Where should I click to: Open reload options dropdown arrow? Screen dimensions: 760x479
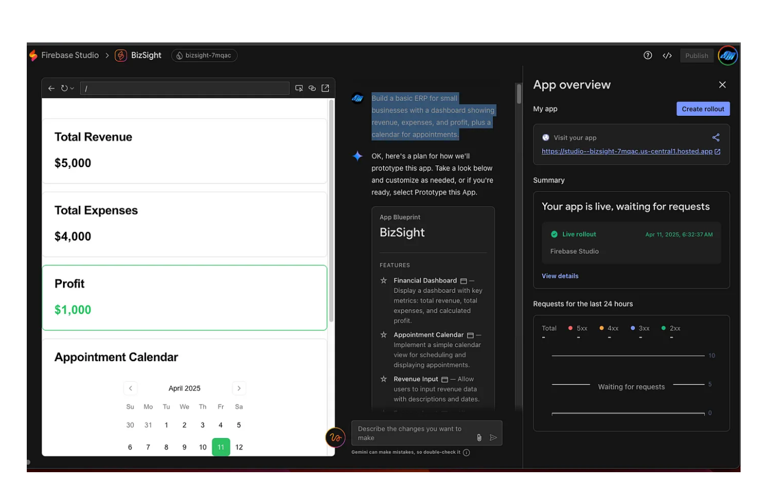coord(72,89)
